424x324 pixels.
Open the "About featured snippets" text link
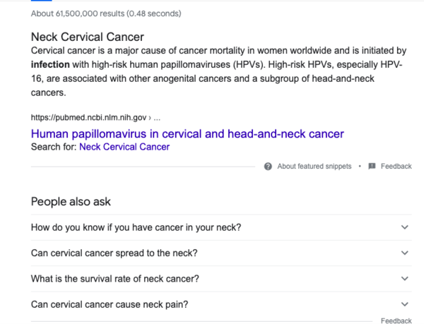tap(315, 167)
